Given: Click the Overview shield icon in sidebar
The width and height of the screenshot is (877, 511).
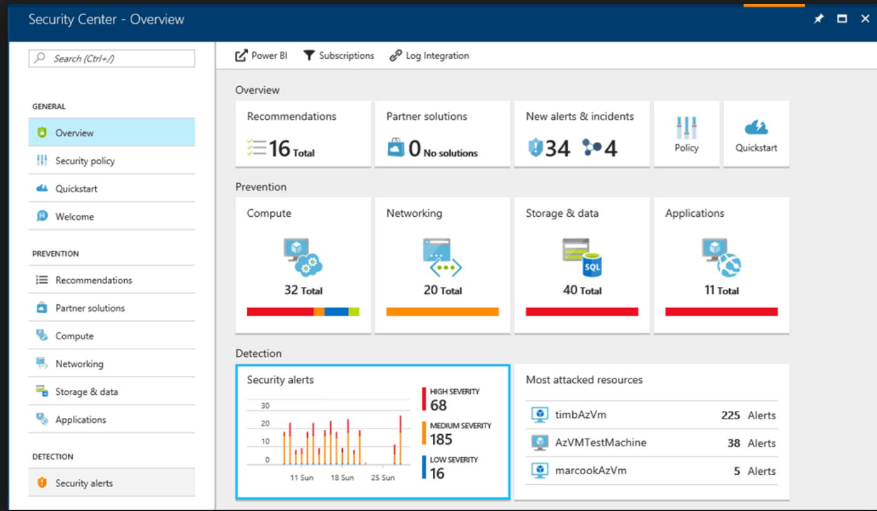Looking at the screenshot, I should [x=42, y=133].
